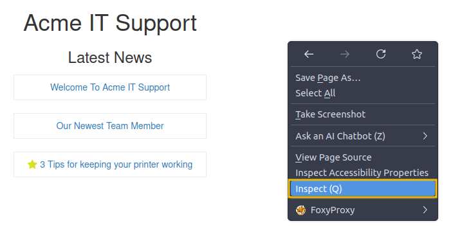Expand the Ask an AI Chatbot submenu arrow
Image resolution: width=453 pixels, height=237 pixels.
pyautogui.click(x=425, y=136)
